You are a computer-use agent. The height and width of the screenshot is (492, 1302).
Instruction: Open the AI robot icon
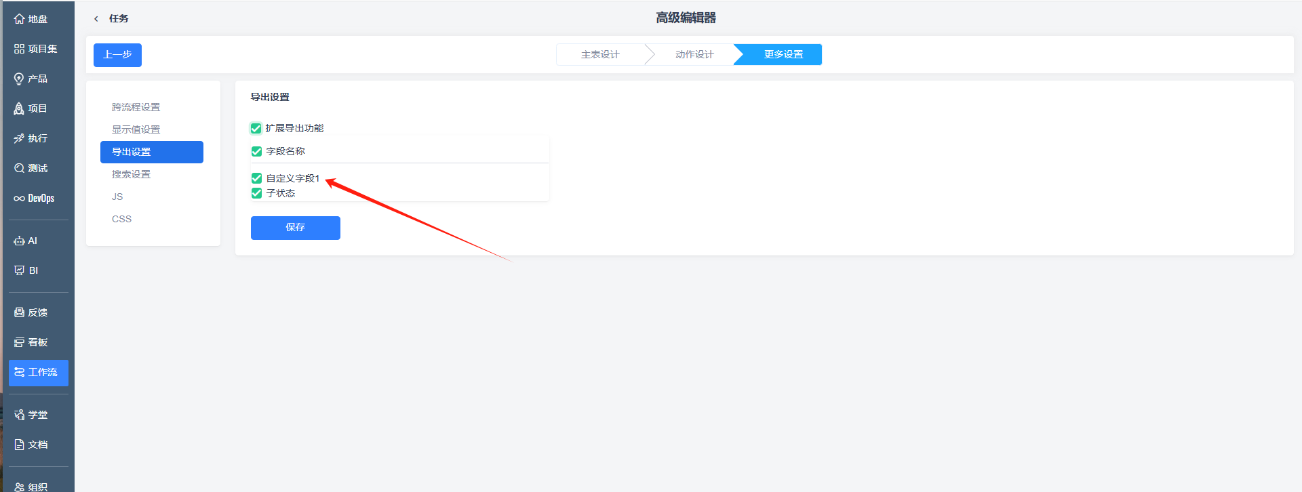19,241
